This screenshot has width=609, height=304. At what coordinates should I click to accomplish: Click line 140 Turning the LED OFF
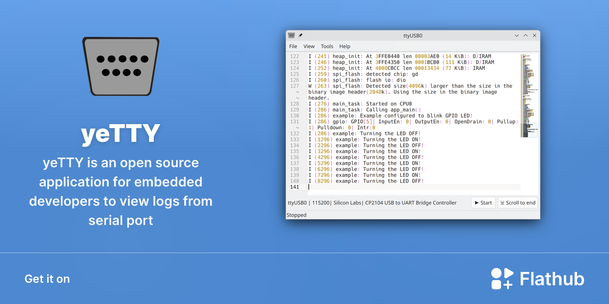[366, 181]
